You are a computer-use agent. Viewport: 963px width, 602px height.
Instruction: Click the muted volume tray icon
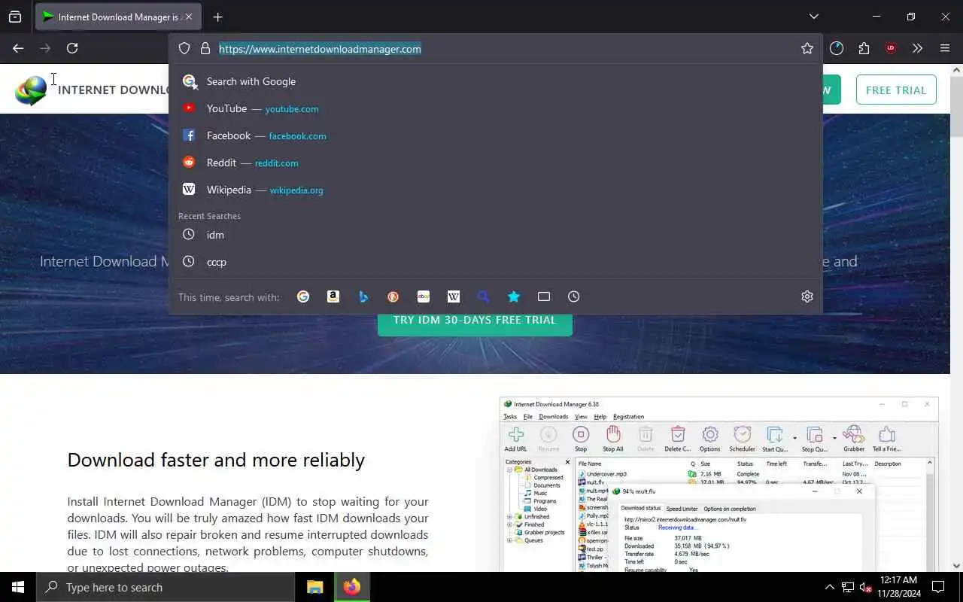pyautogui.click(x=866, y=587)
